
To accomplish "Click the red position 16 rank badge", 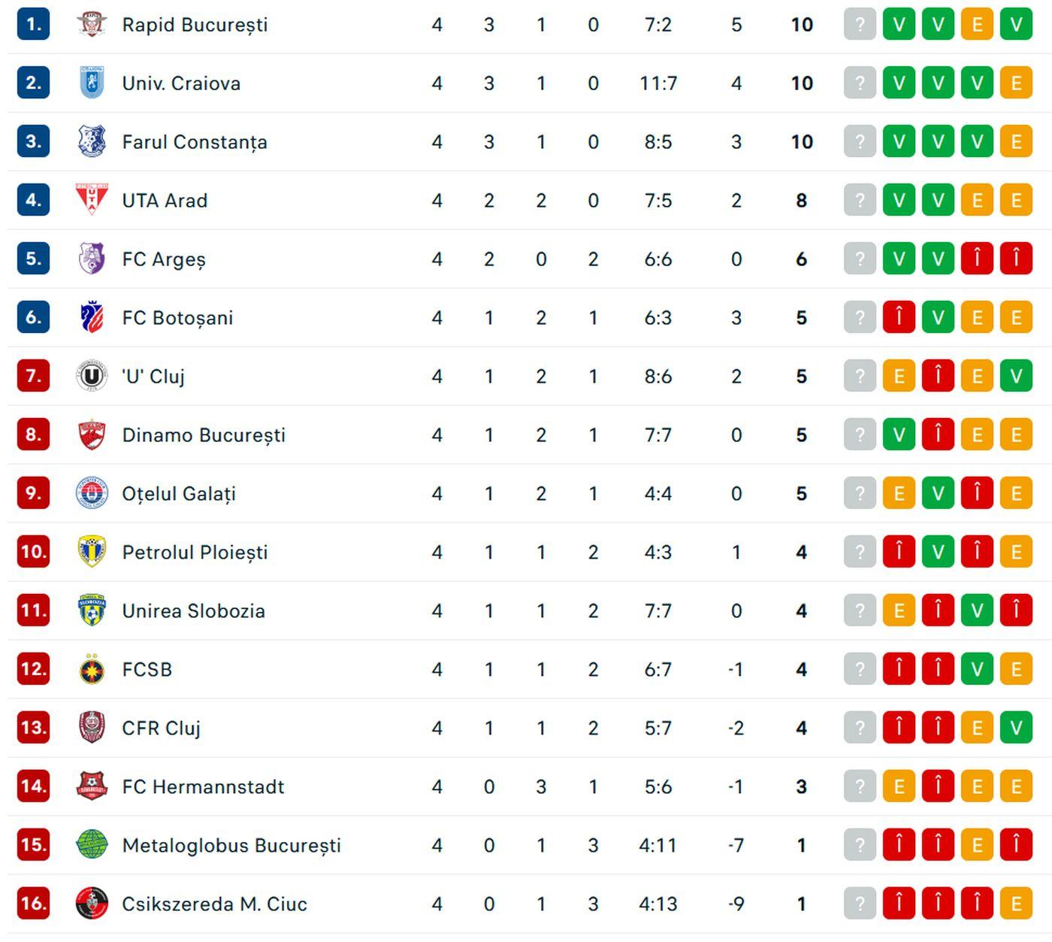I will (x=33, y=904).
